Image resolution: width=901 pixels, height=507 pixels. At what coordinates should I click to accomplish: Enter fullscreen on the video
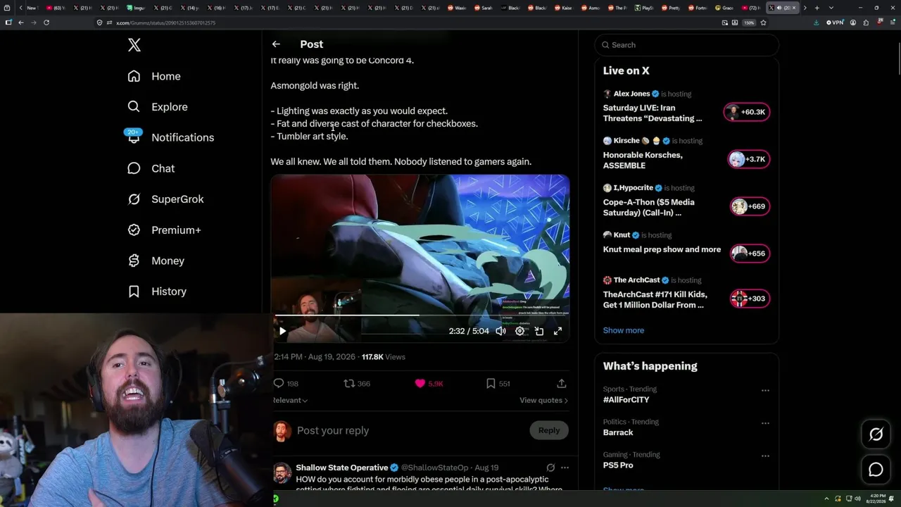point(557,331)
